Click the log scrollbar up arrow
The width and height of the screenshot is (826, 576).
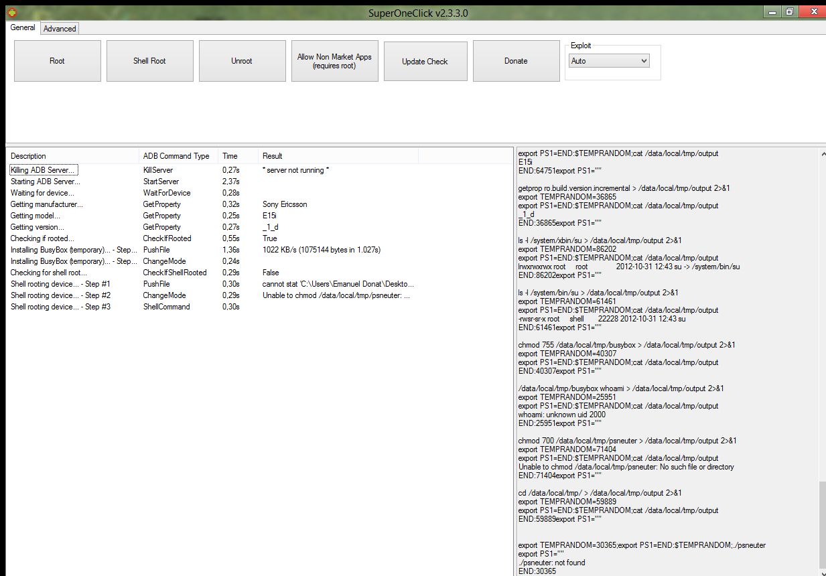(821, 153)
